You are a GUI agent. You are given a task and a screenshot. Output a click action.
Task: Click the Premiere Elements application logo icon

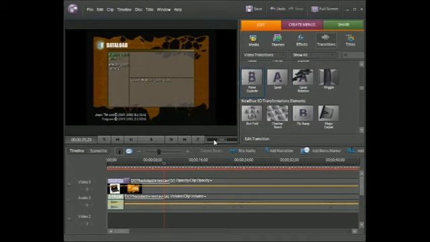[73, 9]
